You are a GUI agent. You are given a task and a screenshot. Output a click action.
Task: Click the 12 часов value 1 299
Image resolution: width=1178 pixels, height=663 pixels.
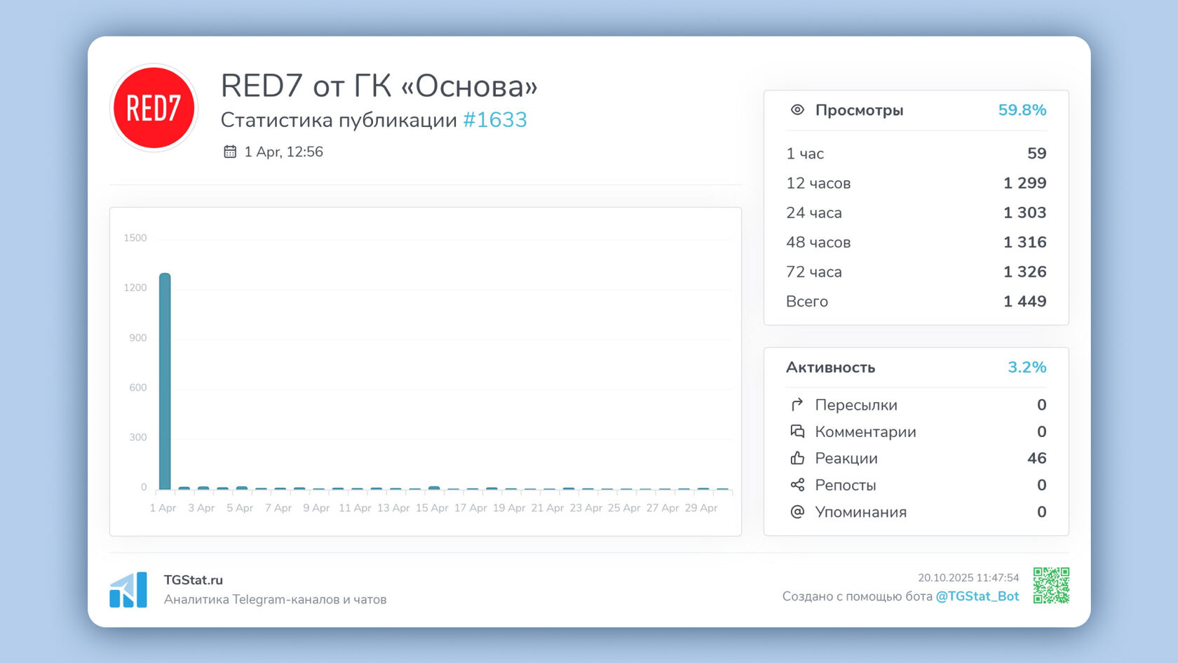(1025, 183)
